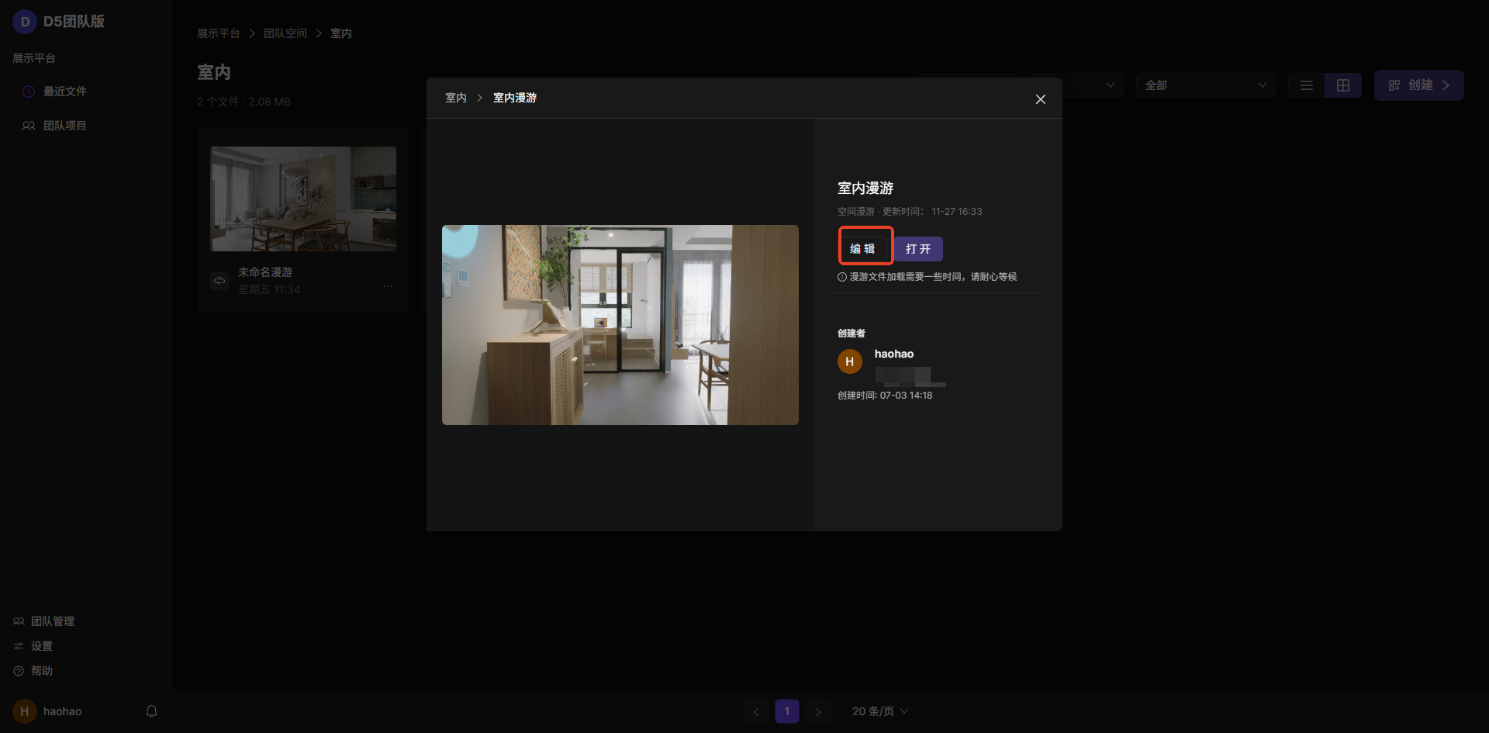Click the indoor breadcrumb on main page
The image size is (1489, 733).
(341, 33)
